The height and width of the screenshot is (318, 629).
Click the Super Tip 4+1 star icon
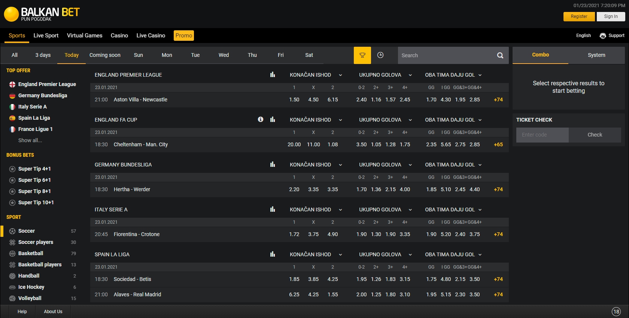tap(12, 169)
